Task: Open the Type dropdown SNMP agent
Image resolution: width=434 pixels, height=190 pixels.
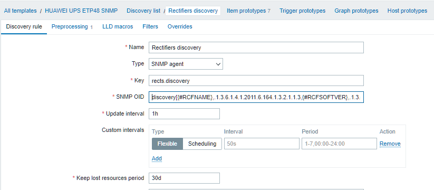Action: [x=186, y=64]
